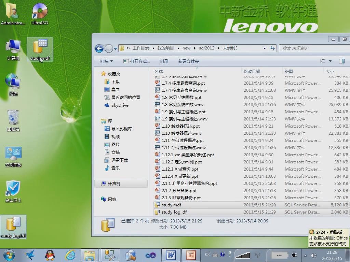Screen dimensions: 350x262
Task: Select the 金山卫士 desktop shortcut
Action: (13, 191)
